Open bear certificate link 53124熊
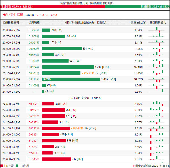Image resolution: width=170 pixels, height=168 pixels. tap(34, 67)
